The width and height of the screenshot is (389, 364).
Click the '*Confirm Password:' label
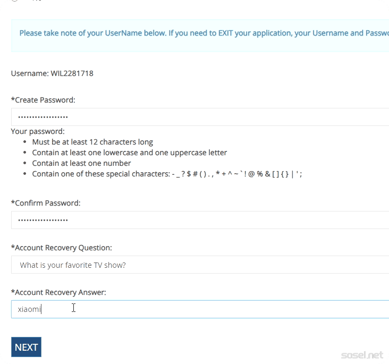point(46,203)
